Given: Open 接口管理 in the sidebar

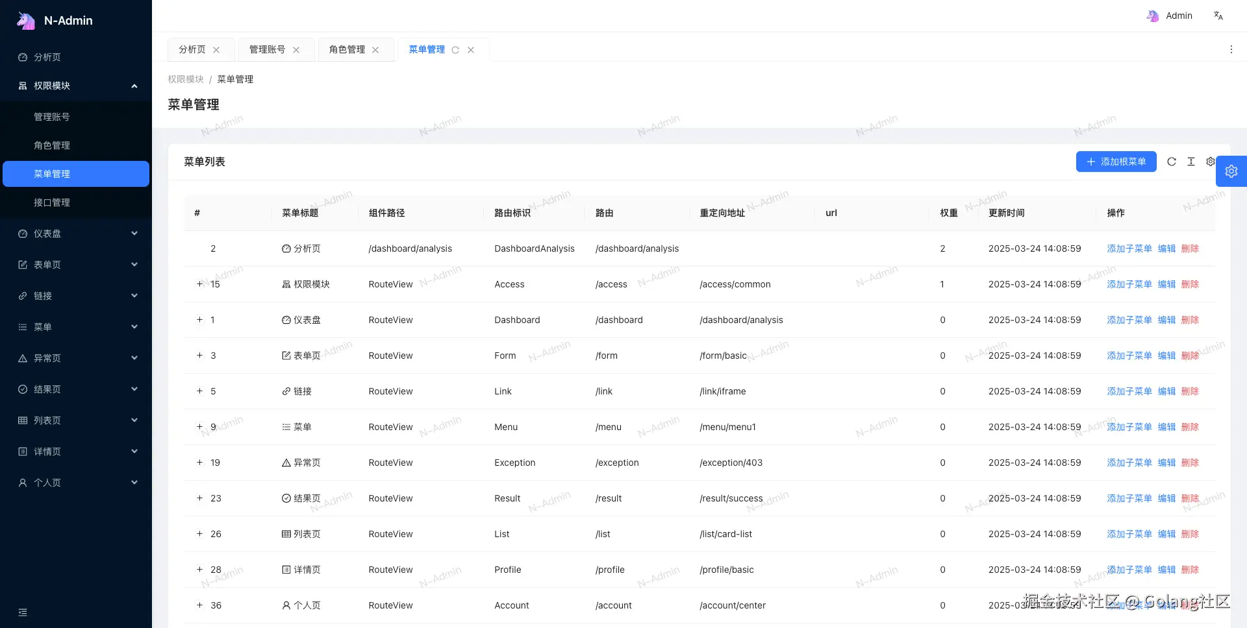Looking at the screenshot, I should [76, 202].
